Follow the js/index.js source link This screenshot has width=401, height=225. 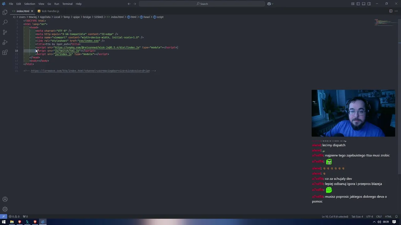click(x=63, y=54)
